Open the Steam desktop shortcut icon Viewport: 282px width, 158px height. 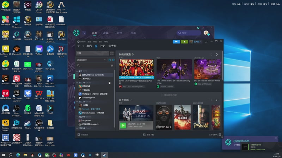[x=28, y=124]
